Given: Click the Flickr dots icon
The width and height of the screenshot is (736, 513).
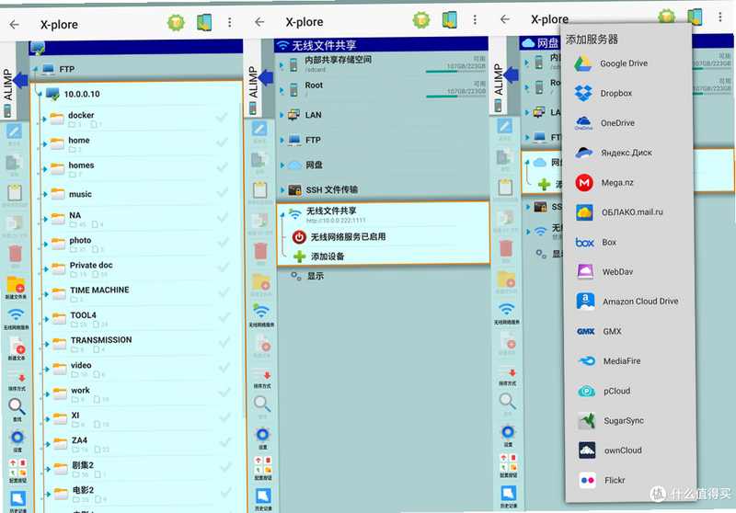Looking at the screenshot, I should click(587, 480).
